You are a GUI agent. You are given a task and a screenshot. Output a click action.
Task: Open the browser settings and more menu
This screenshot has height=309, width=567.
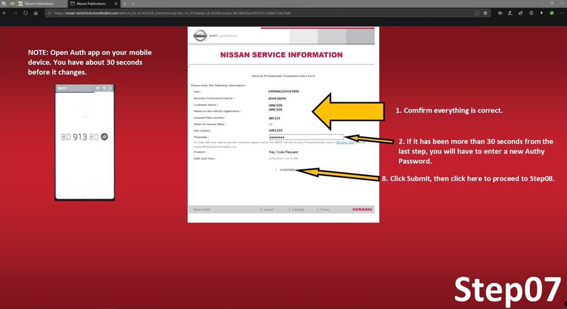click(562, 13)
